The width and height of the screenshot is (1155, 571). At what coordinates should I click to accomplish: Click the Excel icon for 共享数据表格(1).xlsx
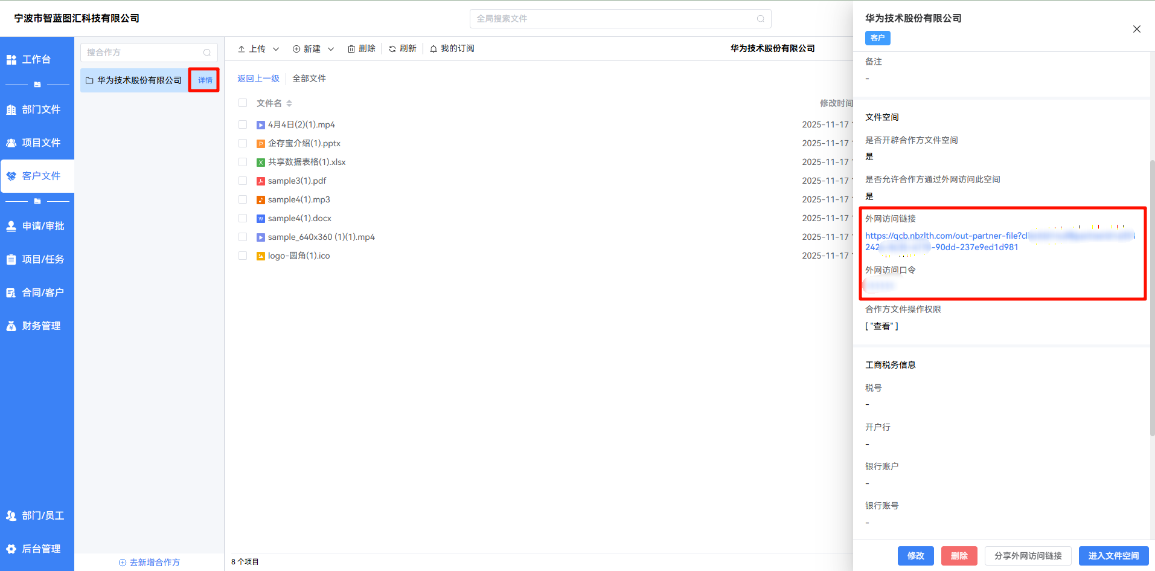point(261,163)
